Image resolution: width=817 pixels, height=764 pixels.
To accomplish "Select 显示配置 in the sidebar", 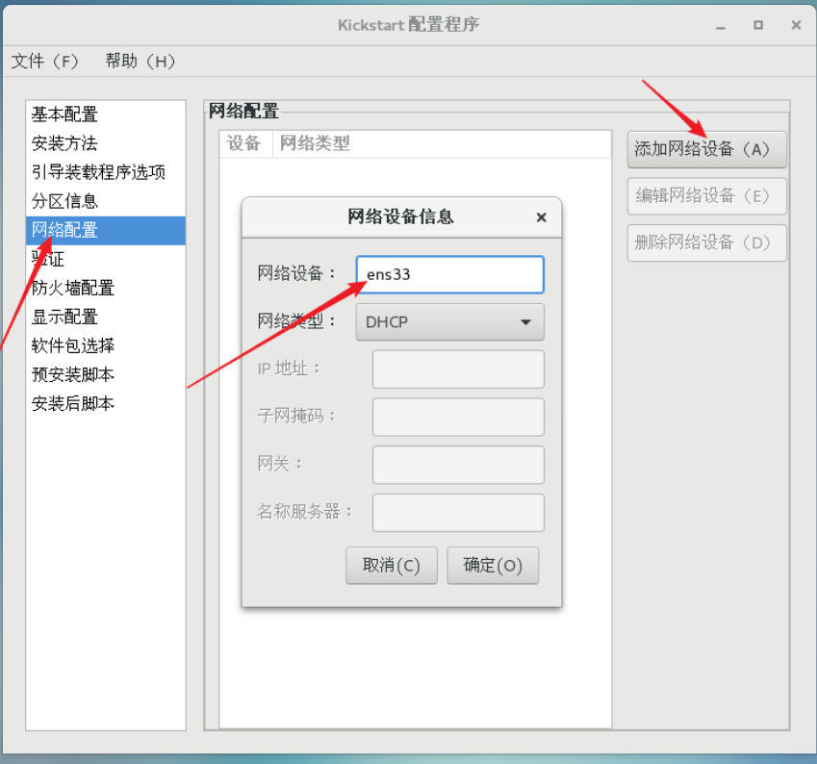I will 106,317.
